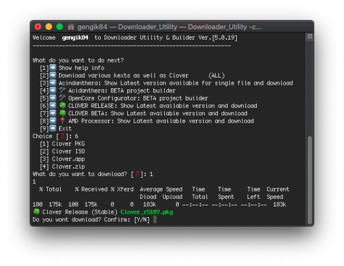This screenshot has width=344, height=266.
Task: Click the arrow icon for Download various kexts
Action: pos(53,75)
